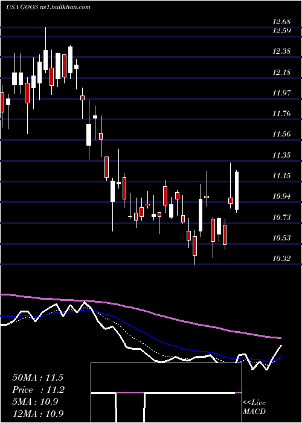Select the last tall white candlestick
This screenshot has height=423, width=302.
tap(237, 191)
